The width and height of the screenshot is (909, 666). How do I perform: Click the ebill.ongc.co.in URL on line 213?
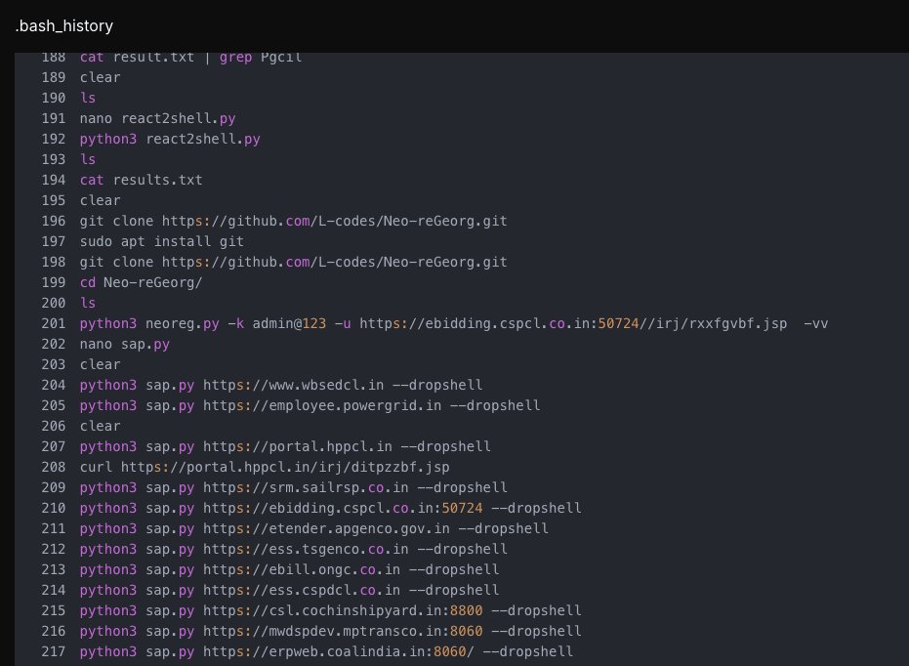tap(302, 569)
